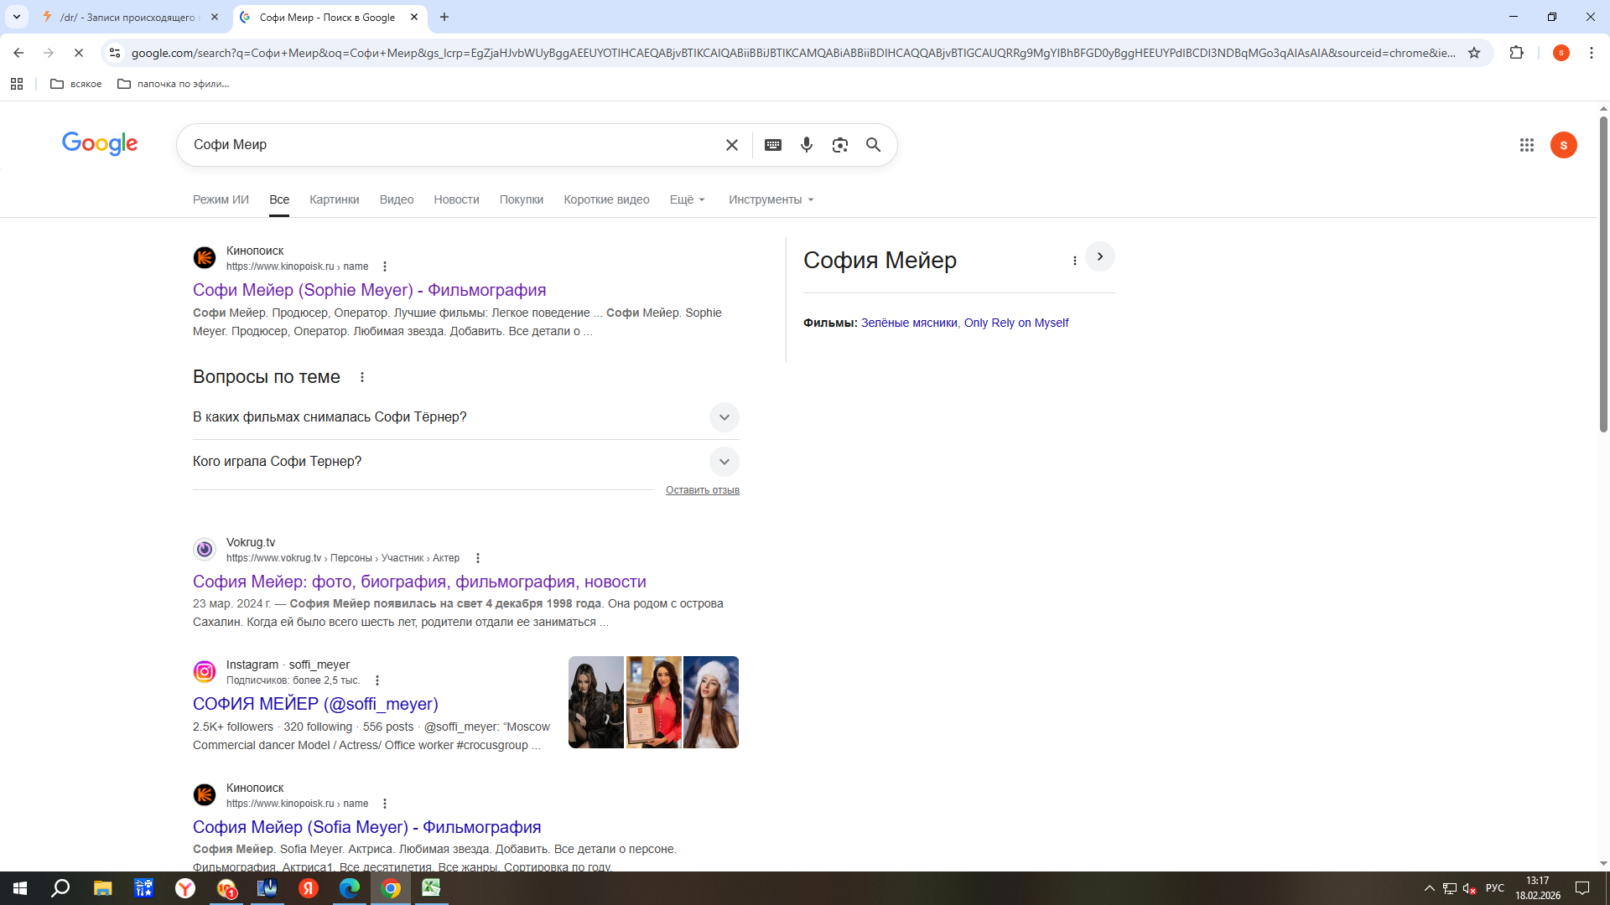1610x905 pixels.
Task: Open Софи Мейер (Sophie Meyer) Фильмография link
Action: click(x=369, y=290)
